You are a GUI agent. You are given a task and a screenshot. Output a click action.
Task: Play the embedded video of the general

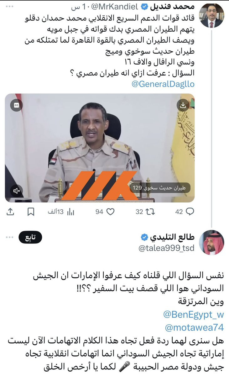pyautogui.click(x=100, y=148)
